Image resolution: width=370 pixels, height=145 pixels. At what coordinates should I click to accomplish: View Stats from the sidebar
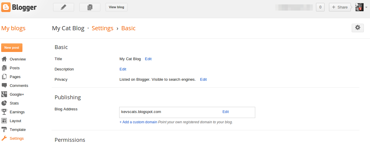click(x=14, y=103)
